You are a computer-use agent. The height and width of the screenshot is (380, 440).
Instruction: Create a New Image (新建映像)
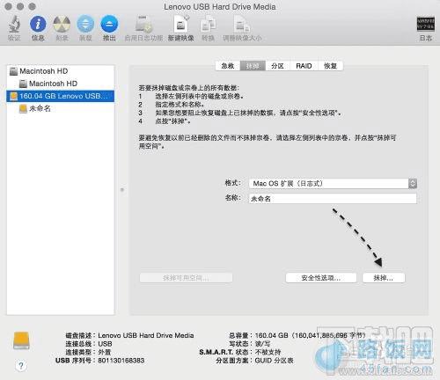coord(180,24)
